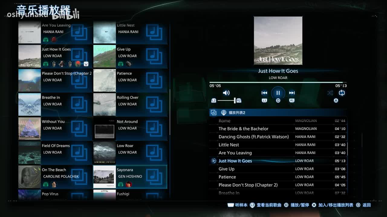Click 播放/暂停 in the bottom hint bar
The image size is (387, 217).
297,205
